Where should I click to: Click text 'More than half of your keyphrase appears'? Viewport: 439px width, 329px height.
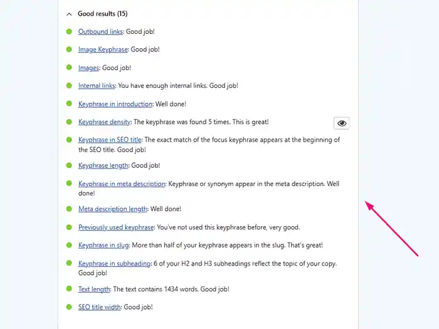(x=192, y=246)
